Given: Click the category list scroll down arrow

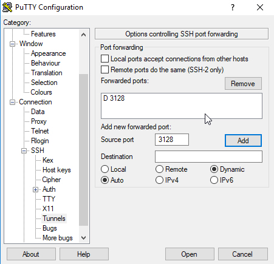Looking at the screenshot, I should point(83,238).
